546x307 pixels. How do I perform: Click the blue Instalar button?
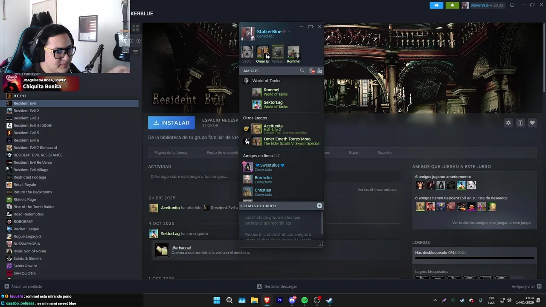171,123
